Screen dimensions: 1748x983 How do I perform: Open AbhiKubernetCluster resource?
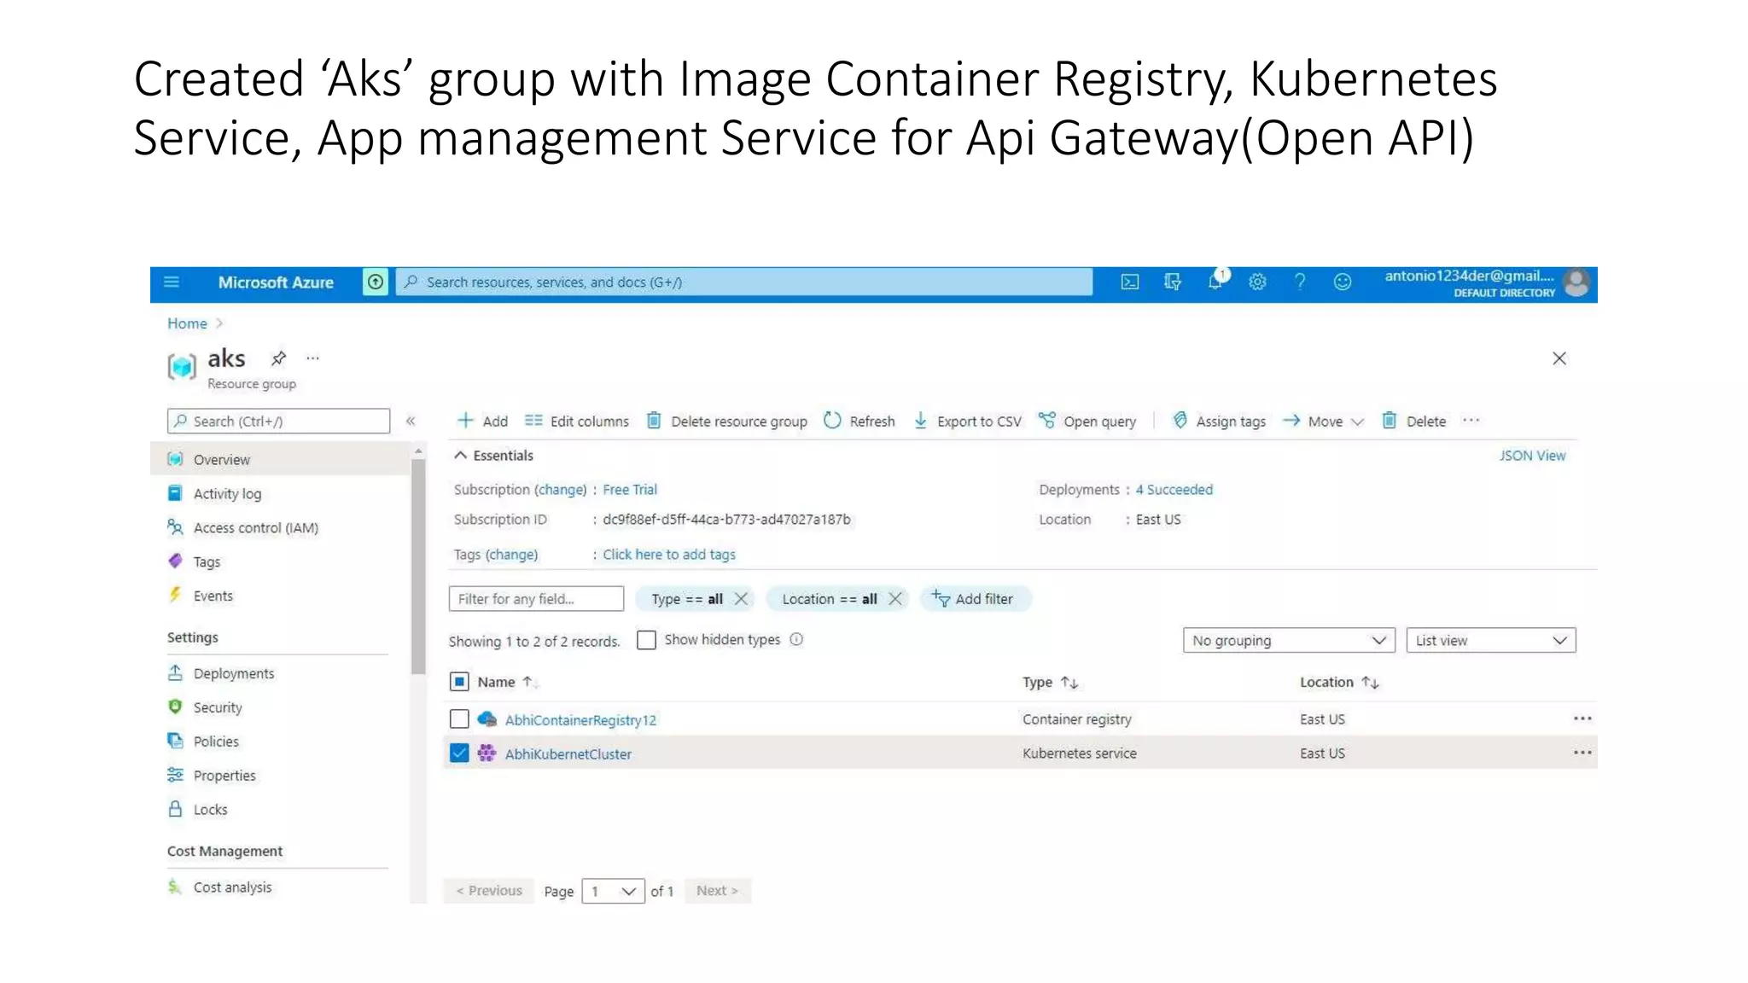click(x=568, y=754)
